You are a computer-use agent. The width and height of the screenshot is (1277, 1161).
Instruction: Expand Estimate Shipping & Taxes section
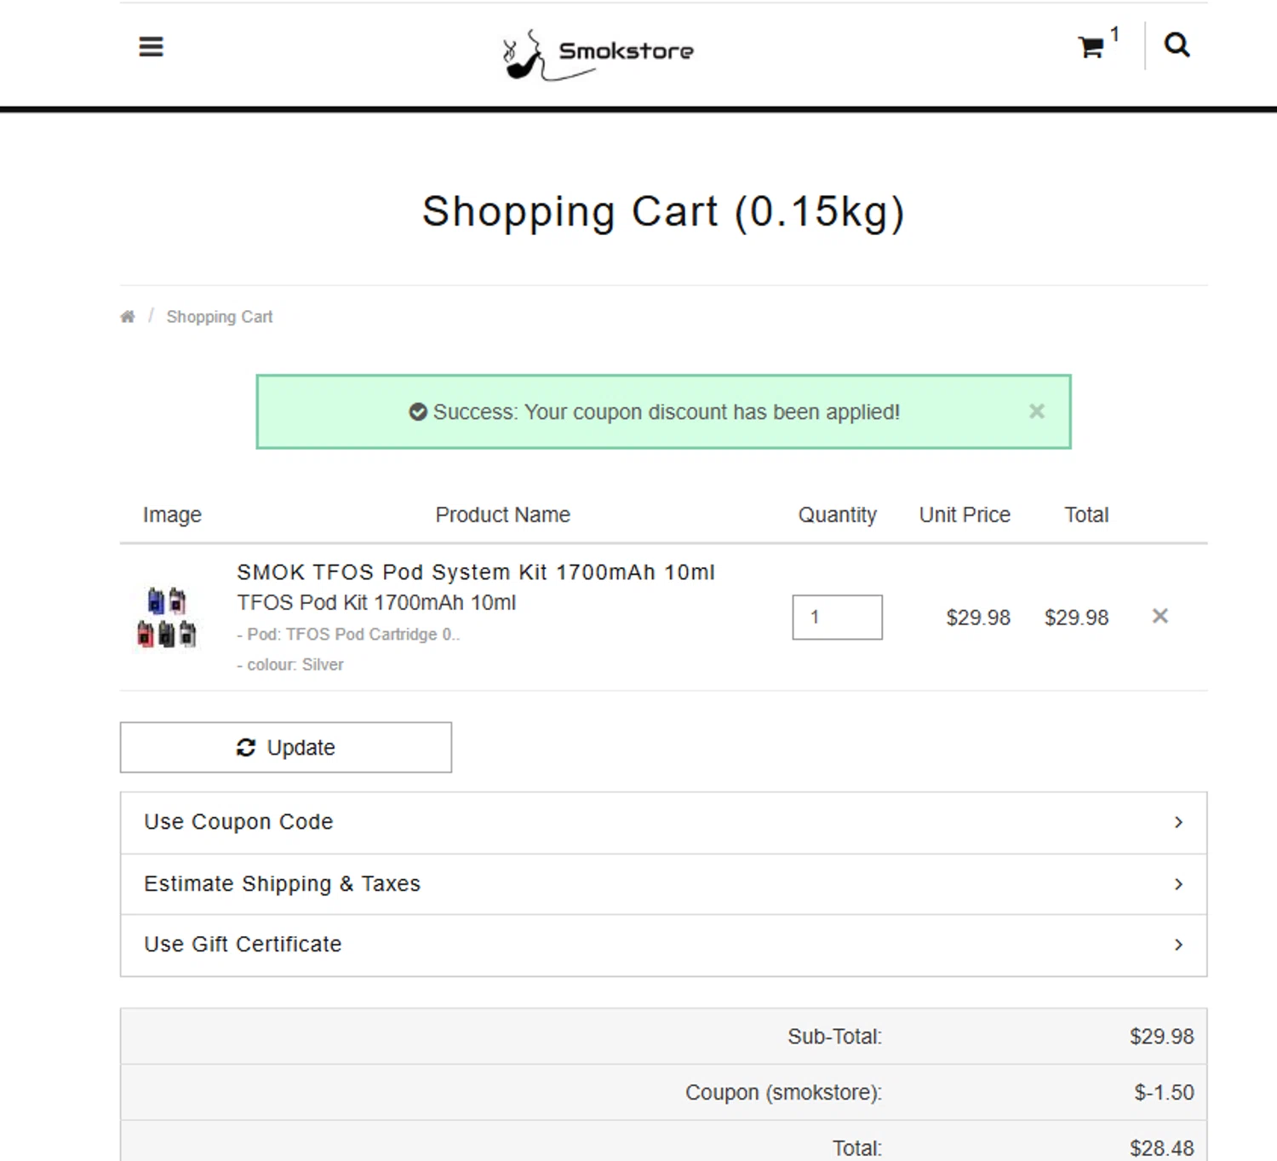[663, 884]
